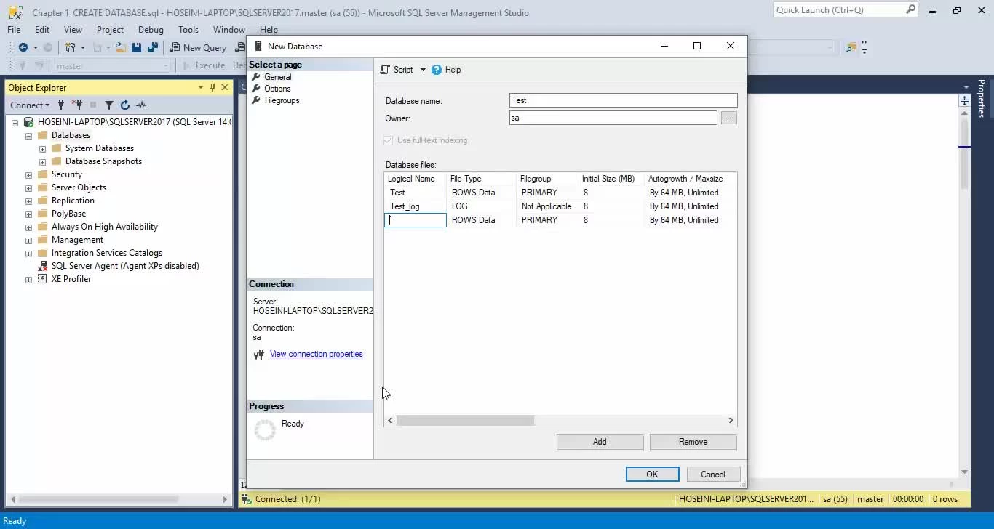This screenshot has height=529, width=994.
Task: Click the Quick Launch search box
Action: (x=845, y=9)
